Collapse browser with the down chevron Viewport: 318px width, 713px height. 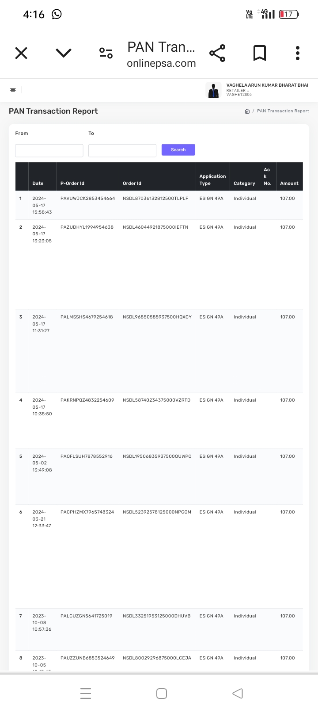point(64,54)
